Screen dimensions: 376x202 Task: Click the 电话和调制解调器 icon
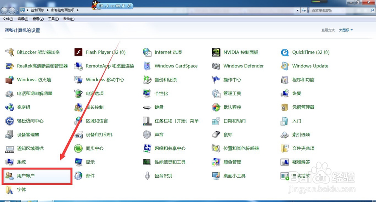tap(10, 93)
